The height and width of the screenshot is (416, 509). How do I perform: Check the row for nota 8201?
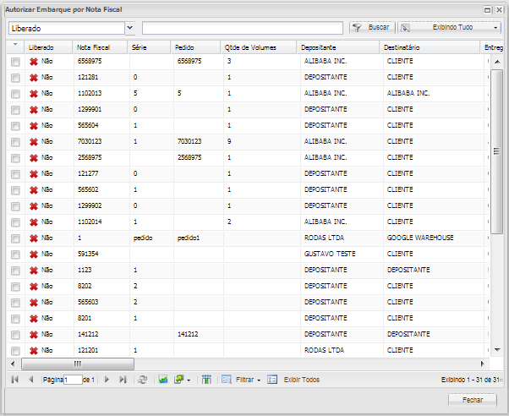click(x=15, y=319)
